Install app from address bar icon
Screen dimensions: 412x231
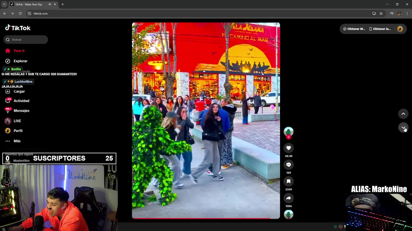(x=374, y=13)
